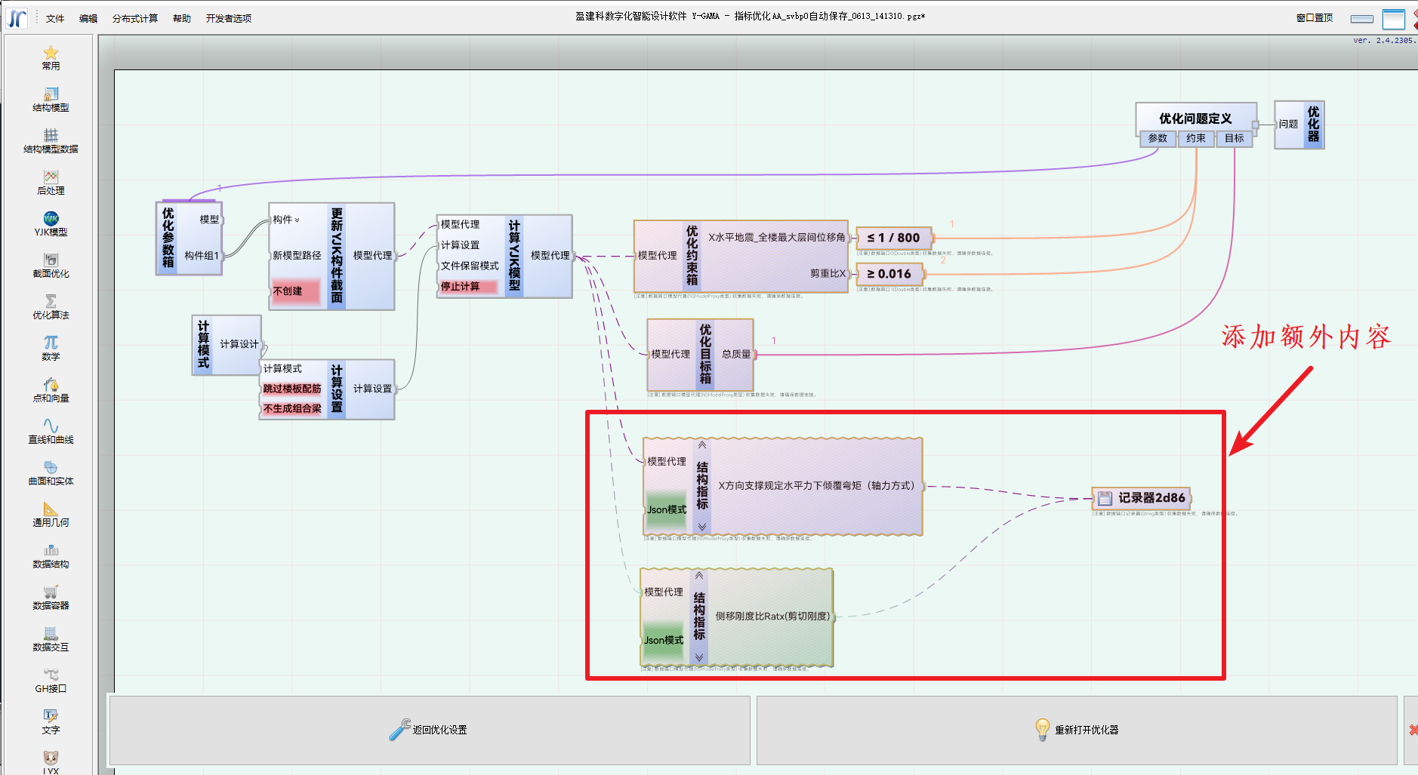Click the 新模型路径 input label
Viewport: 1418px width, 775px height.
(x=297, y=256)
